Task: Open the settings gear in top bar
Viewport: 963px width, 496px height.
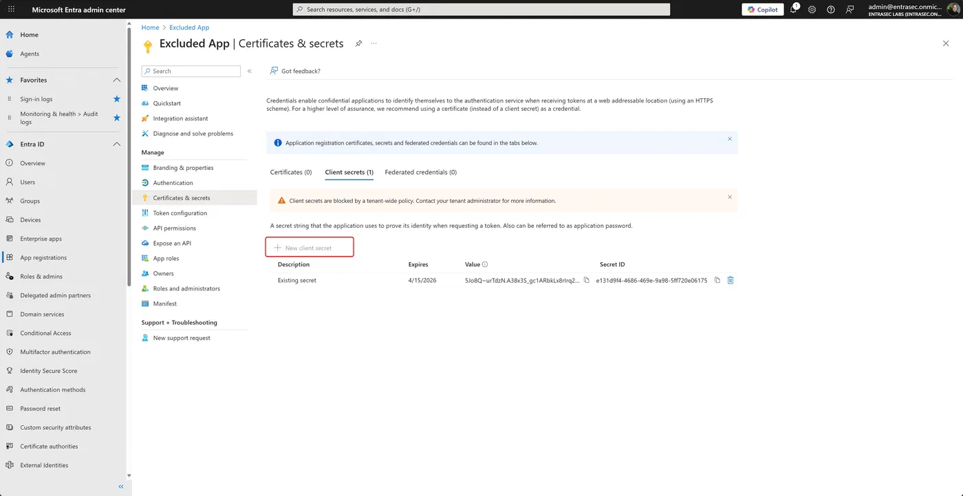Action: [x=812, y=10]
